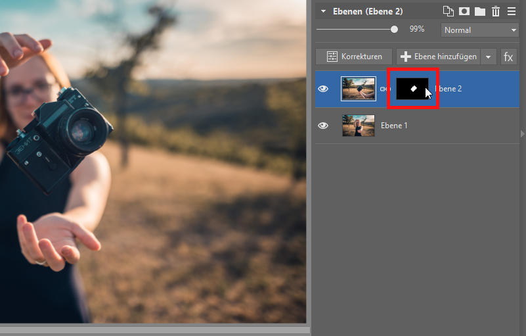526x336 pixels.
Task: Click the Korrekturen button
Action: tap(354, 57)
